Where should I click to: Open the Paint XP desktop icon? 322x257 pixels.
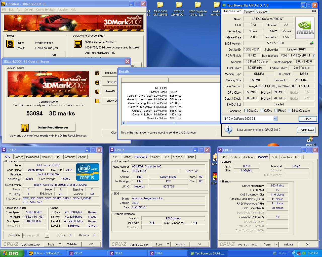point(311,141)
